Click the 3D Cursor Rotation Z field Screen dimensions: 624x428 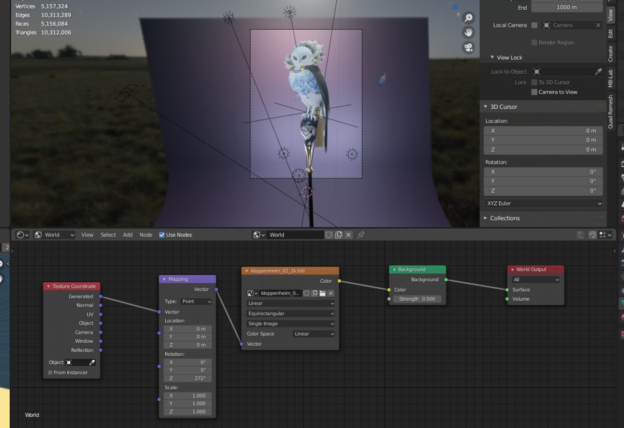point(543,191)
